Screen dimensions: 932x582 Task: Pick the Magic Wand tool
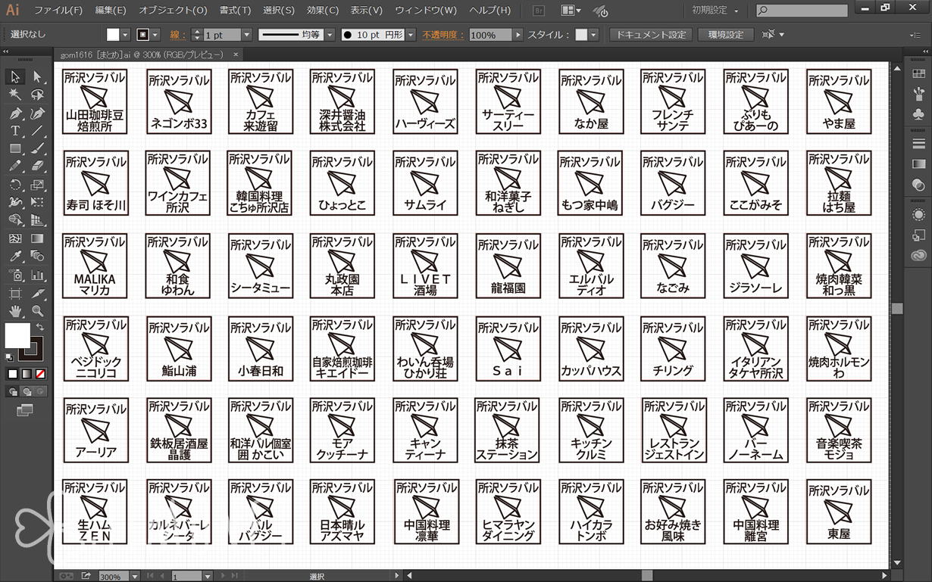[x=15, y=95]
